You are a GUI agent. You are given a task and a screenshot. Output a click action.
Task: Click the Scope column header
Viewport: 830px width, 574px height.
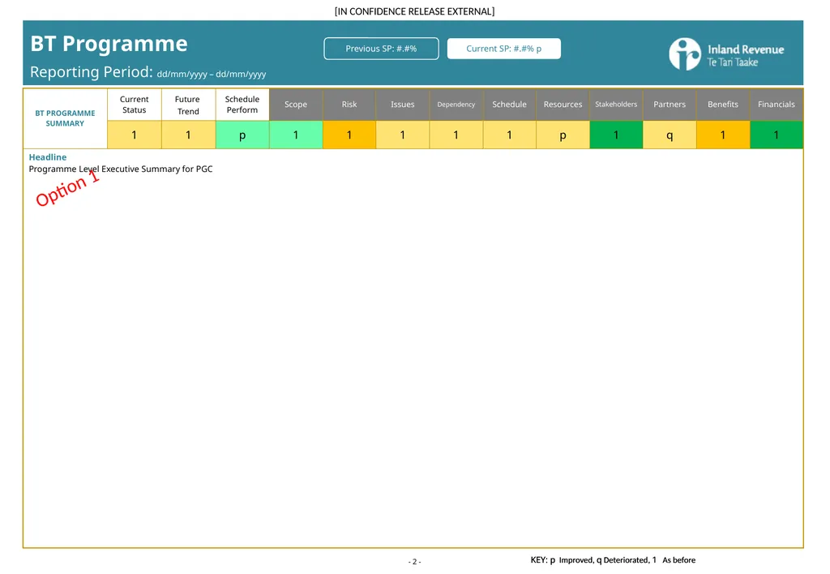[x=296, y=105]
